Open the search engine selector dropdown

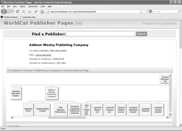(151, 12)
